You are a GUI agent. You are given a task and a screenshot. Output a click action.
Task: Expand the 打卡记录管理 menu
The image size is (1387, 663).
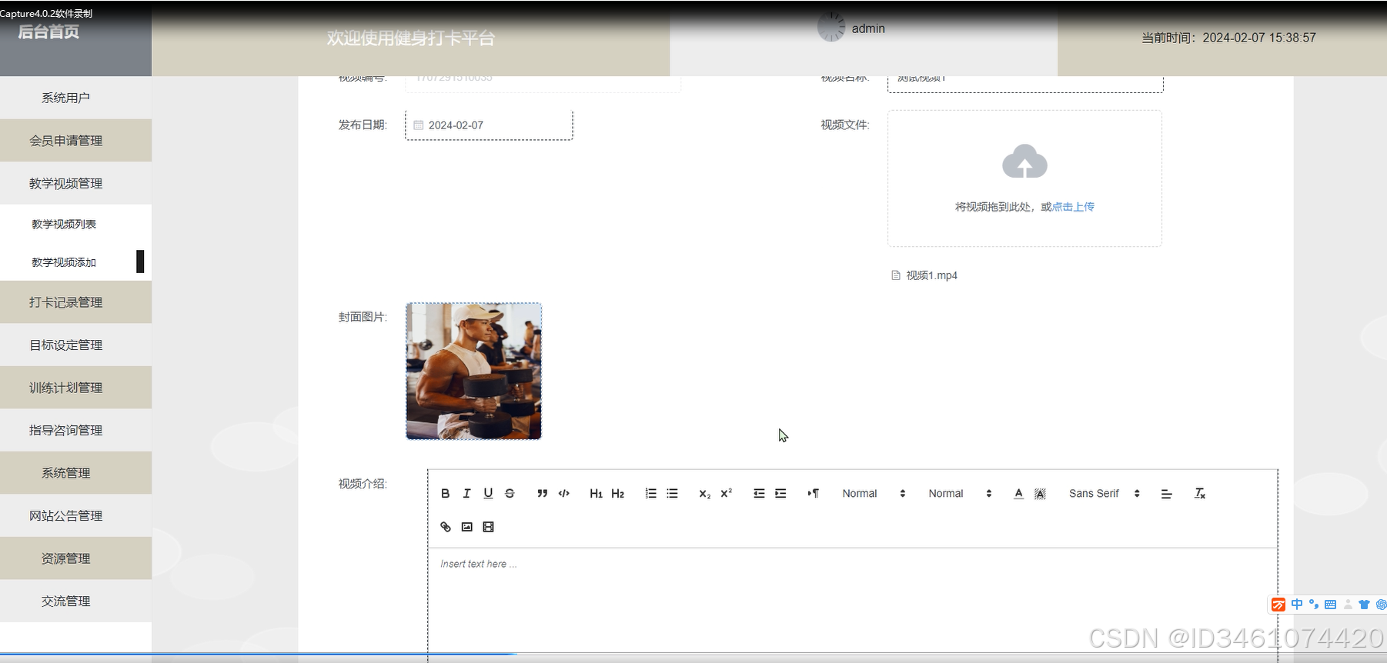pyautogui.click(x=75, y=302)
